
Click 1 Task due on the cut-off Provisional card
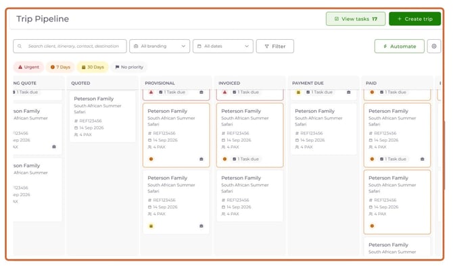click(x=172, y=92)
